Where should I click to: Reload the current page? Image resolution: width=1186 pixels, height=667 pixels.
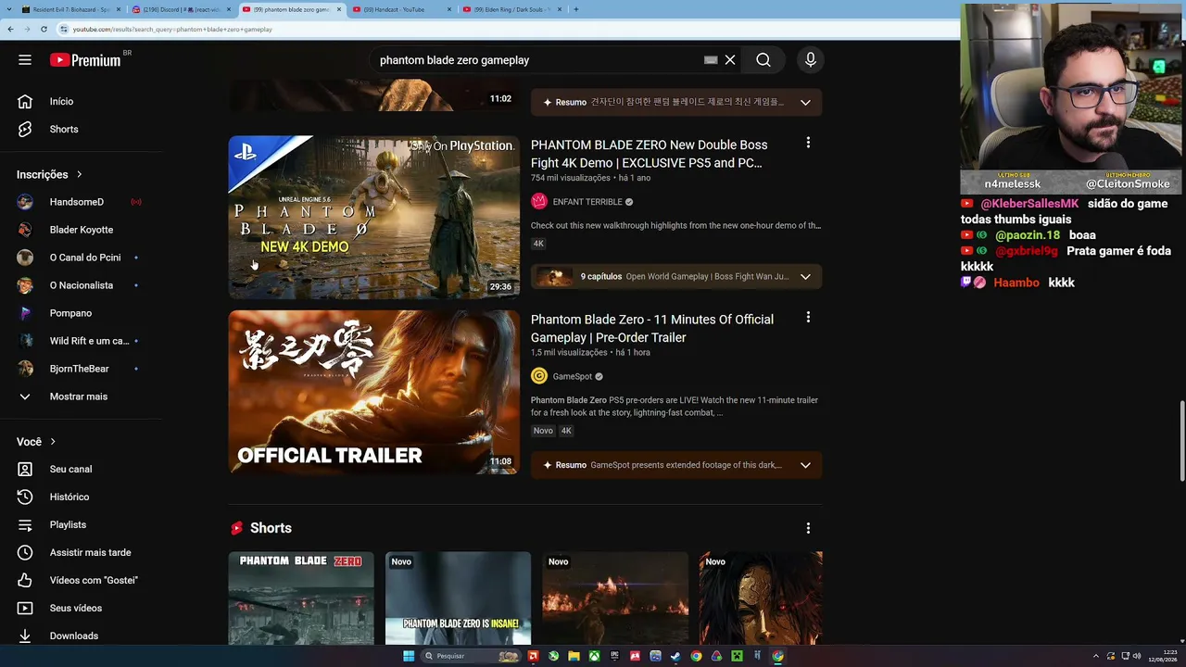(x=44, y=30)
